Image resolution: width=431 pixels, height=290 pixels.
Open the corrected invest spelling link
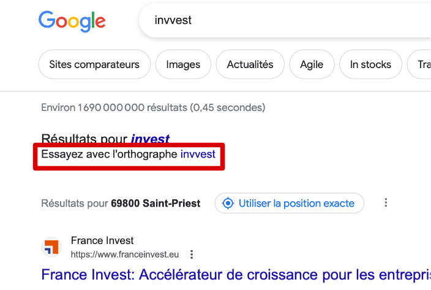150,139
